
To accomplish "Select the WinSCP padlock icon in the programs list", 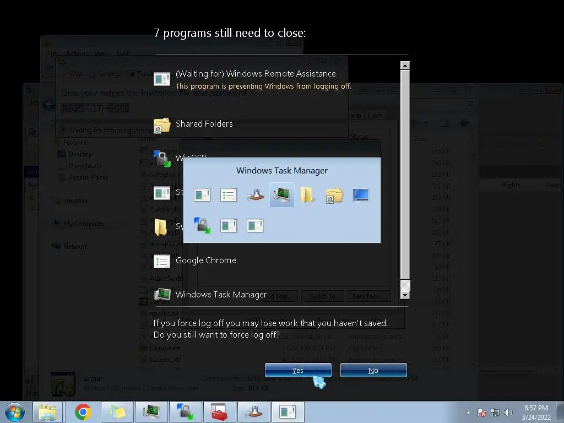I will [x=162, y=158].
